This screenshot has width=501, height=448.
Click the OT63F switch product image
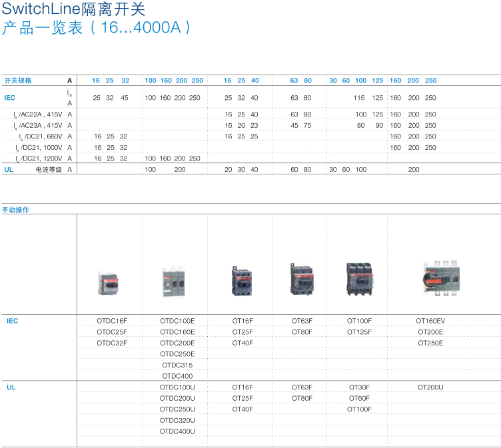[302, 280]
